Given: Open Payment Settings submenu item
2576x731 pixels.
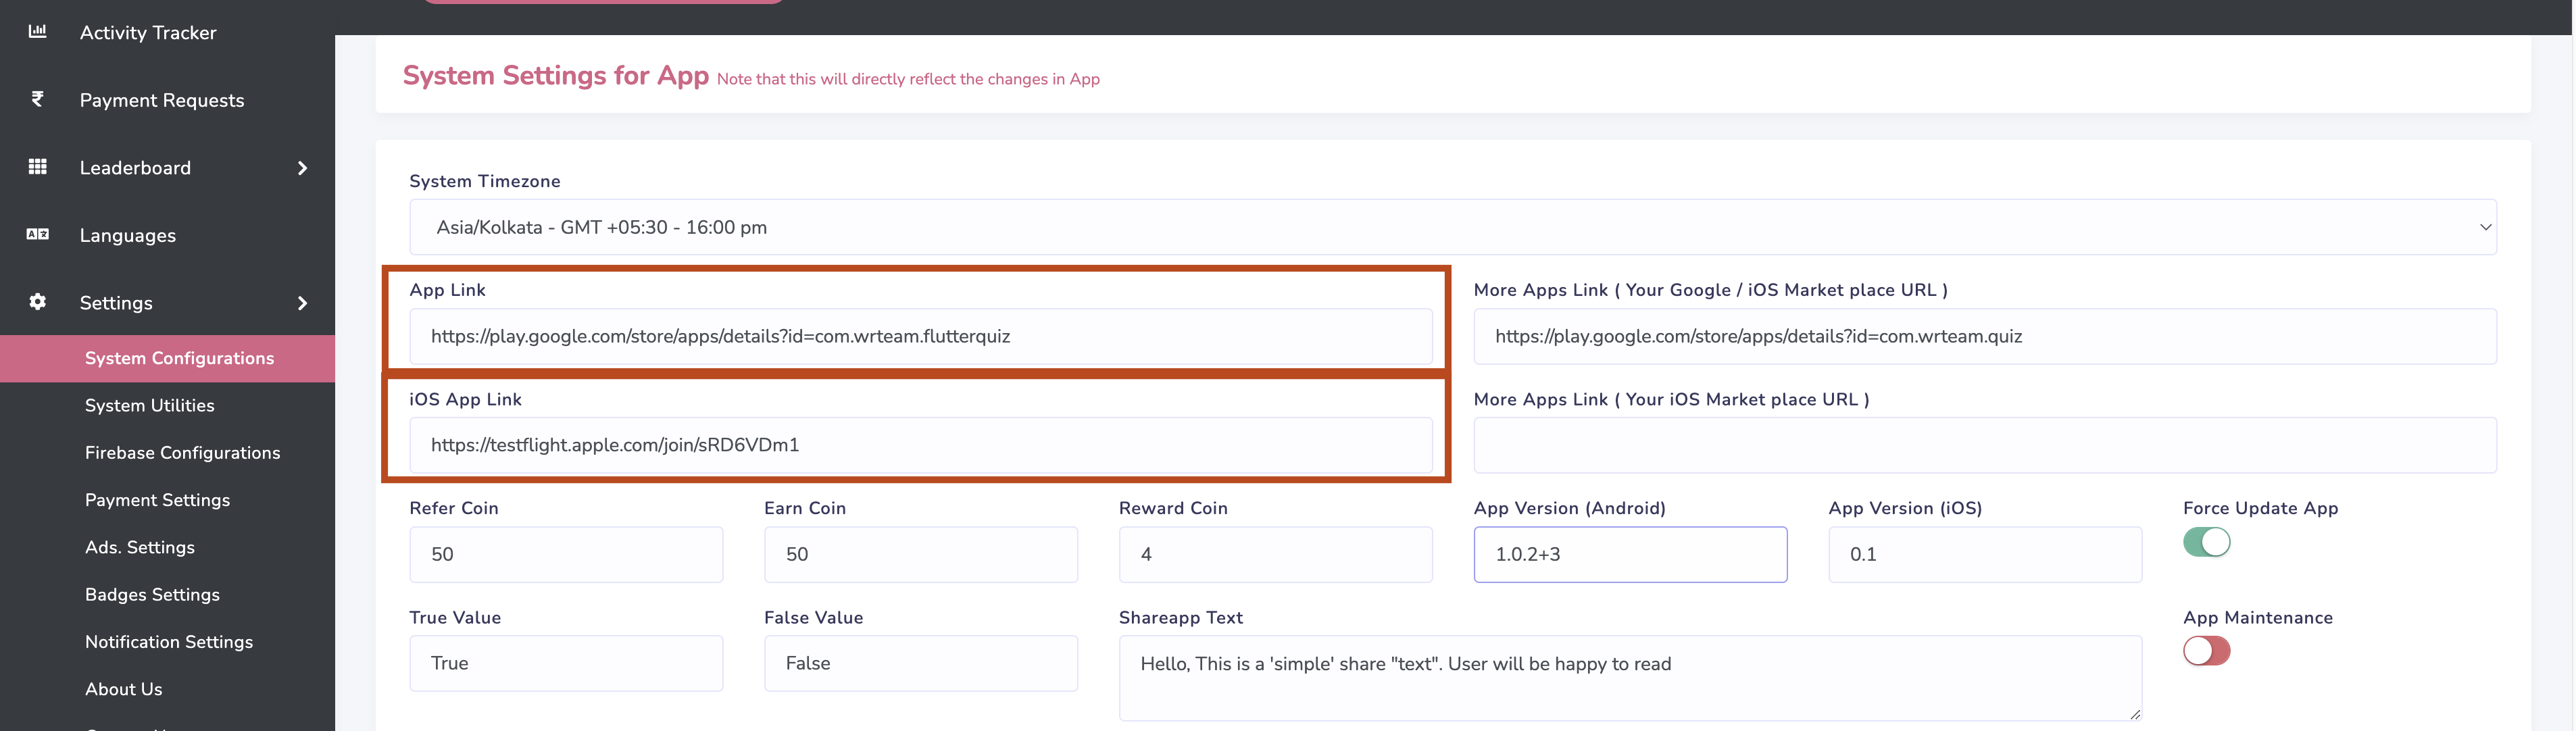Looking at the screenshot, I should pos(157,500).
